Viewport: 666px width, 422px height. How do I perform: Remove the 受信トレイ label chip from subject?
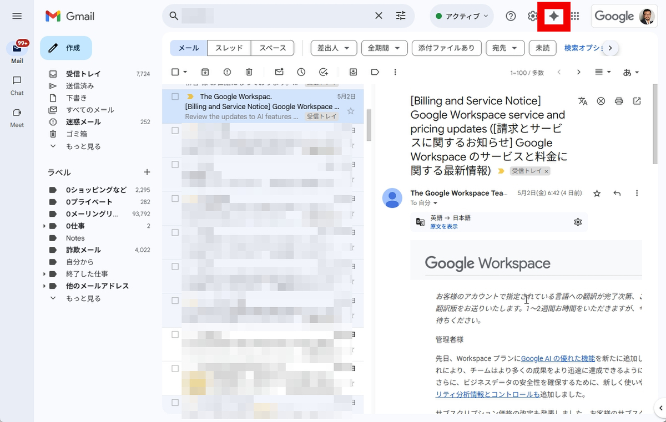pos(547,171)
